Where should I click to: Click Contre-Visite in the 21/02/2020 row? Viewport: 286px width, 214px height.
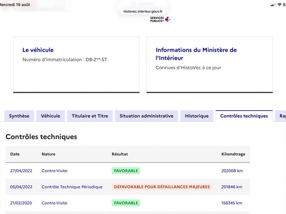(54, 203)
